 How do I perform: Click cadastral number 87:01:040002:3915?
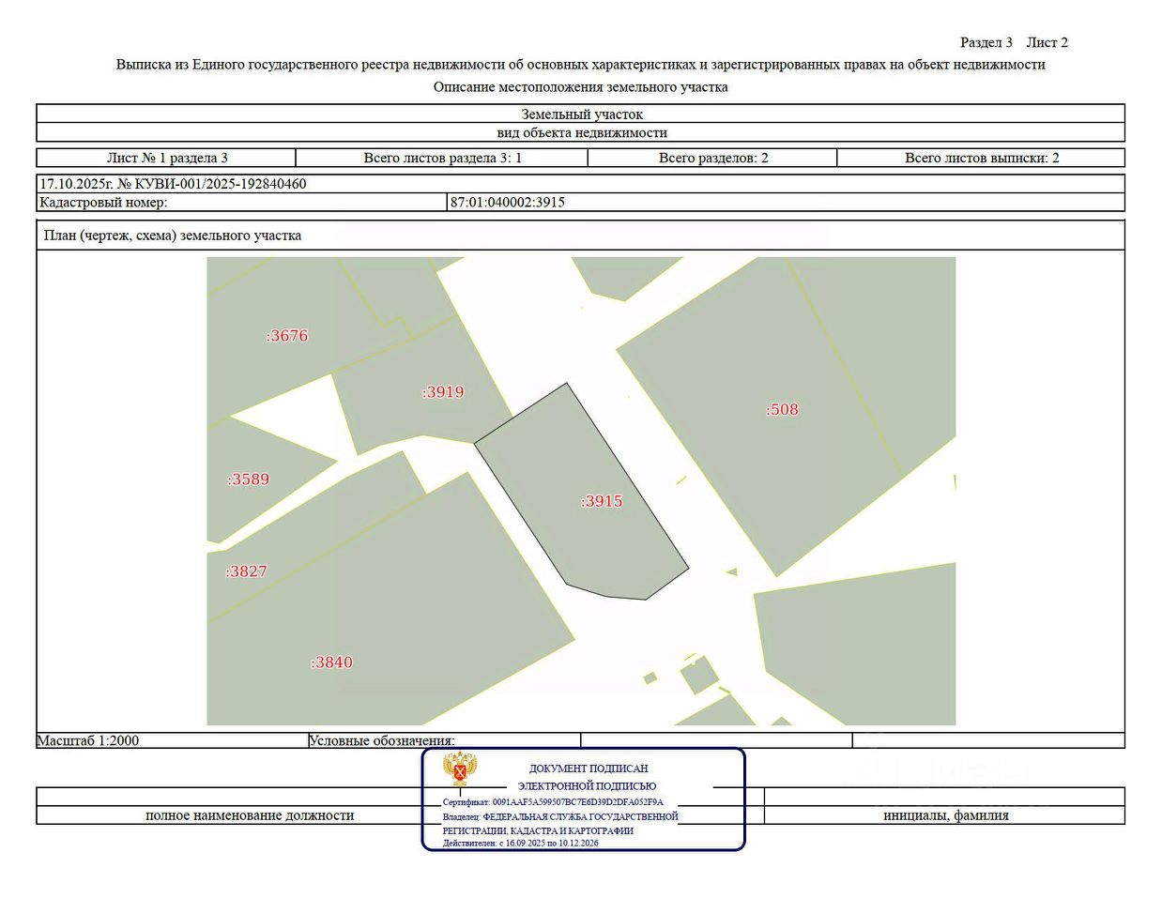click(x=508, y=202)
